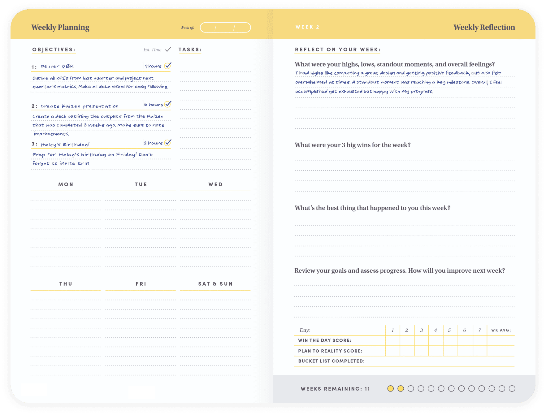Click Win the Day Score cell for day 1
This screenshot has width=546, height=415.
point(392,340)
